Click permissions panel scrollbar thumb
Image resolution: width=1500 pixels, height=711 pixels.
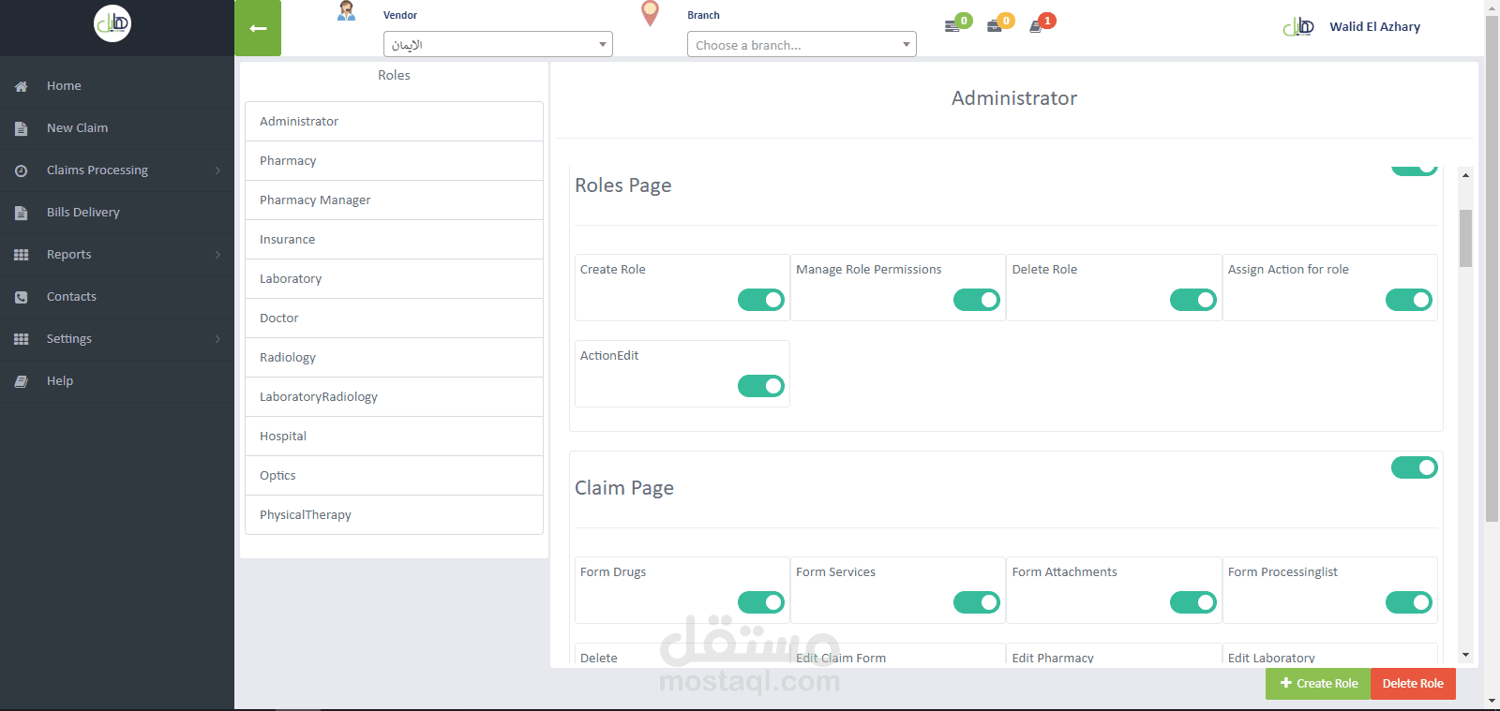(1465, 238)
